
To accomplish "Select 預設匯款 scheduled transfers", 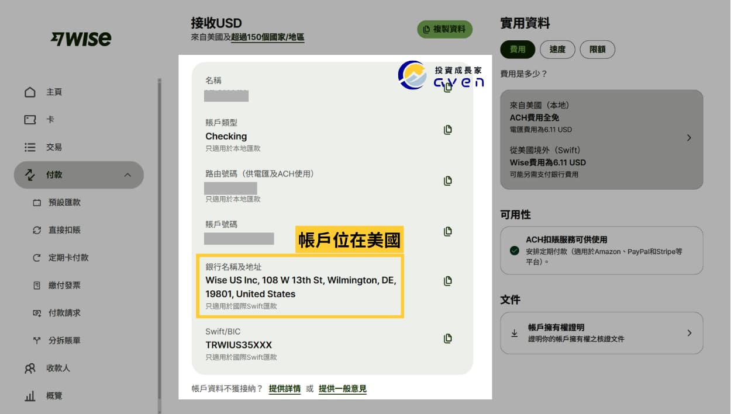I will (x=64, y=203).
